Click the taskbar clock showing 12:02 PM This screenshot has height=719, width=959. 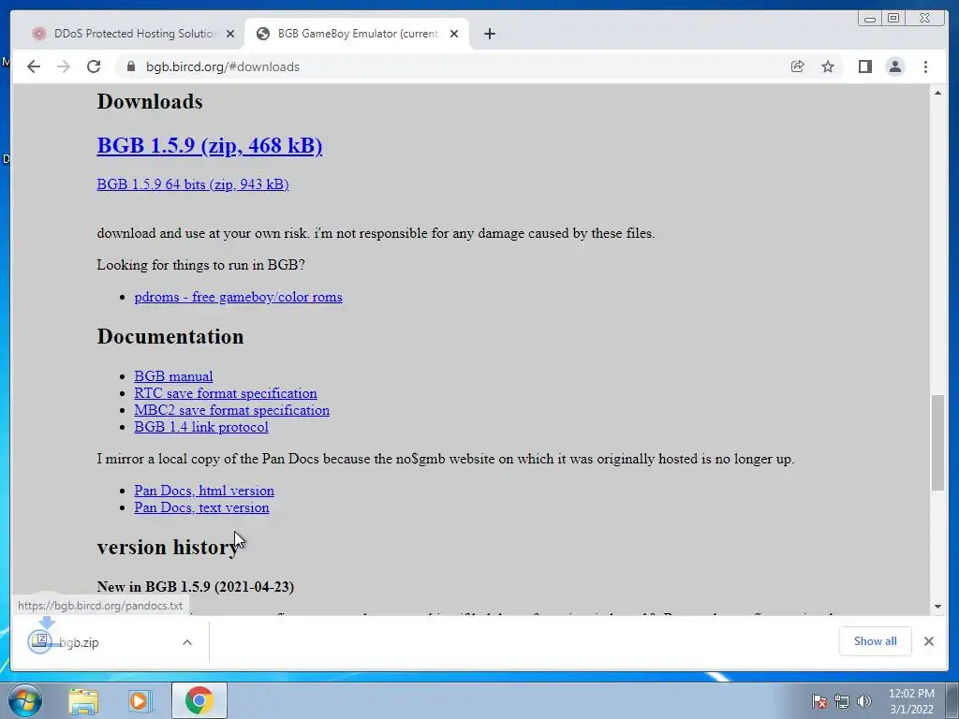tap(911, 701)
